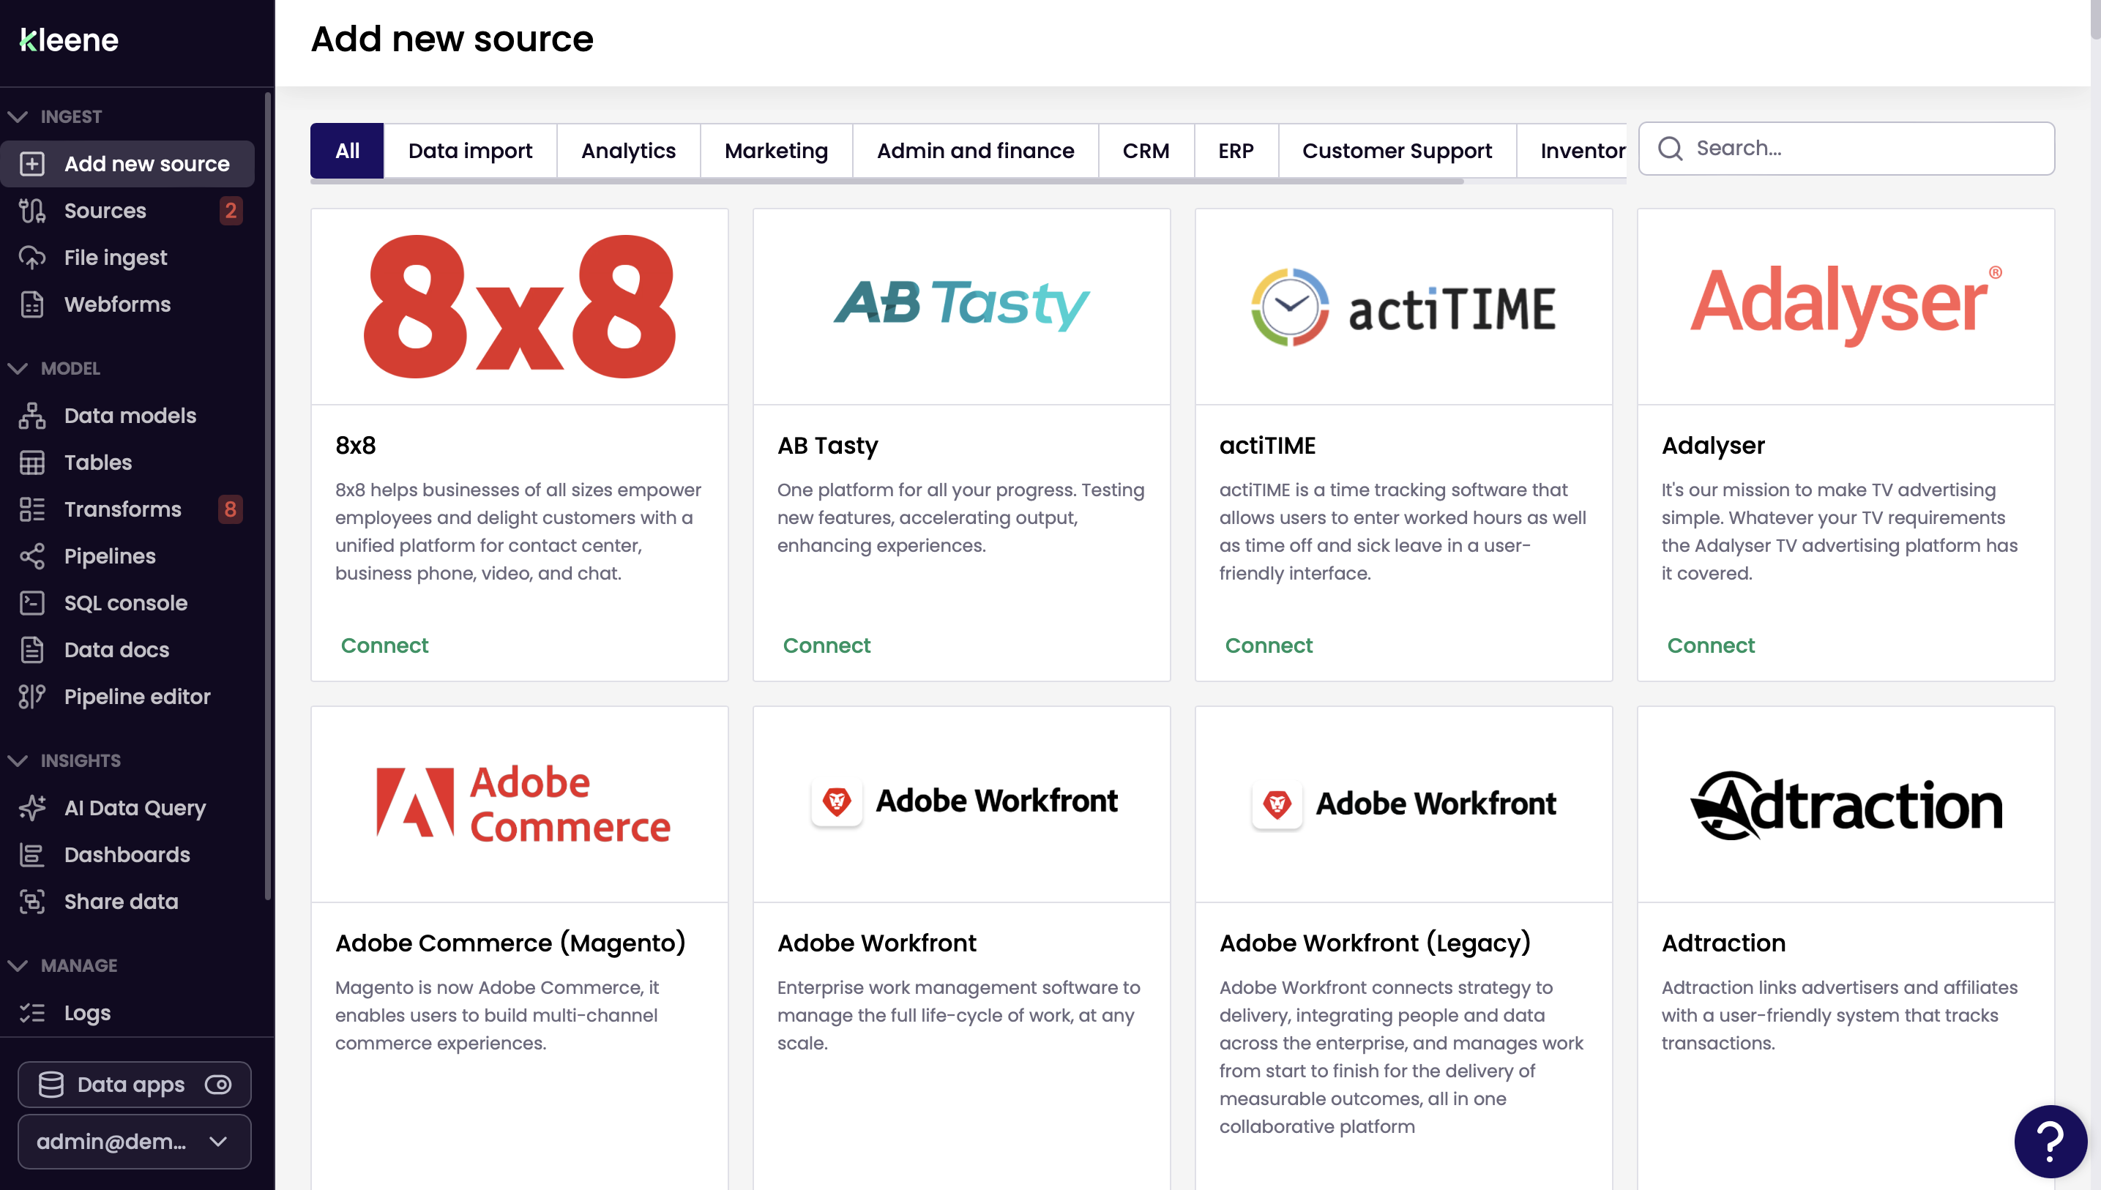
Task: Open the admin account dropdown
Action: coord(134,1142)
